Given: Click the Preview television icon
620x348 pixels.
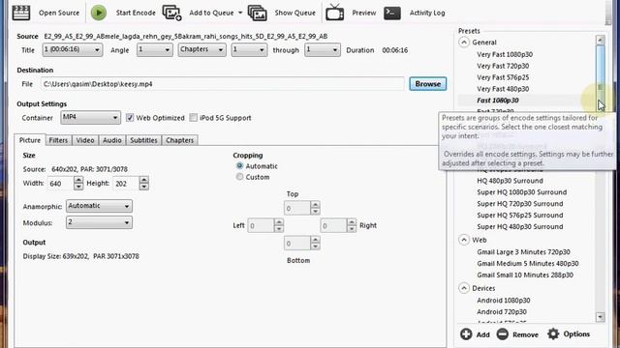Looking at the screenshot, I should coord(334,13).
